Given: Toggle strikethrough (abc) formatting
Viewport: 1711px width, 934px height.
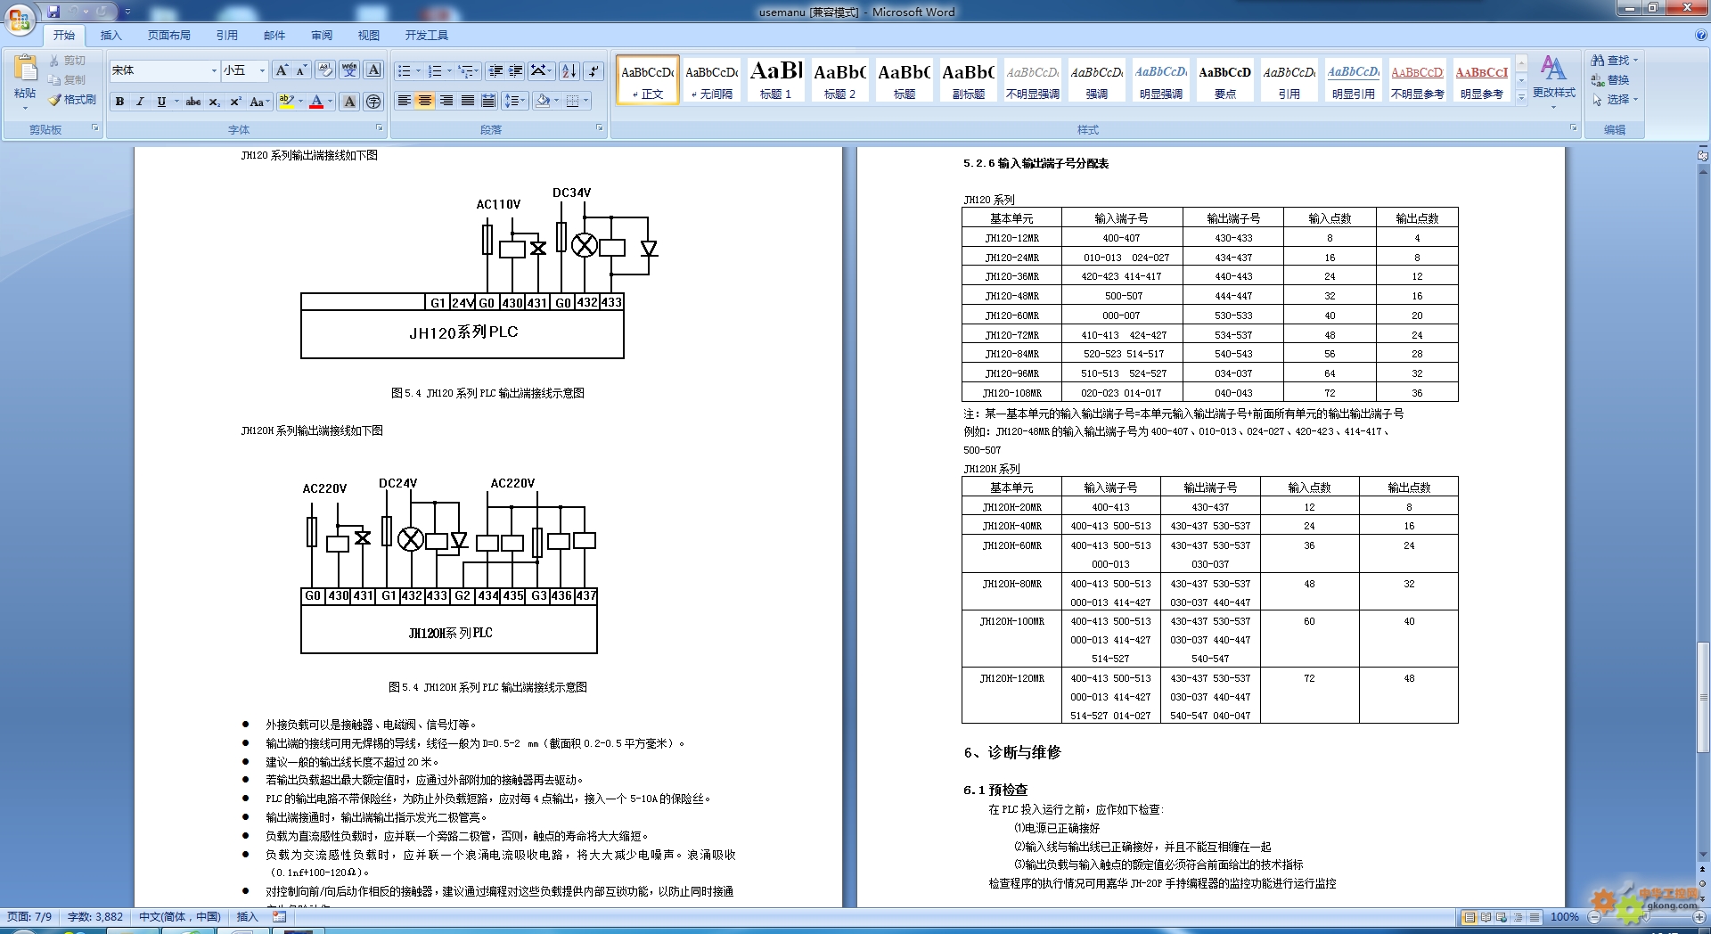Looking at the screenshot, I should pyautogui.click(x=193, y=102).
